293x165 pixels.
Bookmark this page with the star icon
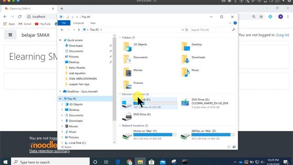click(x=261, y=16)
